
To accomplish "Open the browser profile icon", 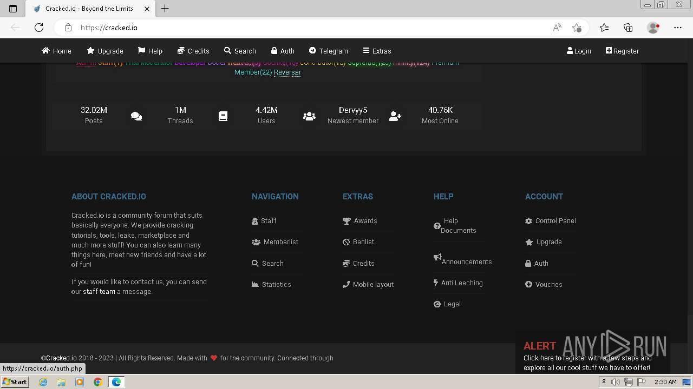I will 653,28.
